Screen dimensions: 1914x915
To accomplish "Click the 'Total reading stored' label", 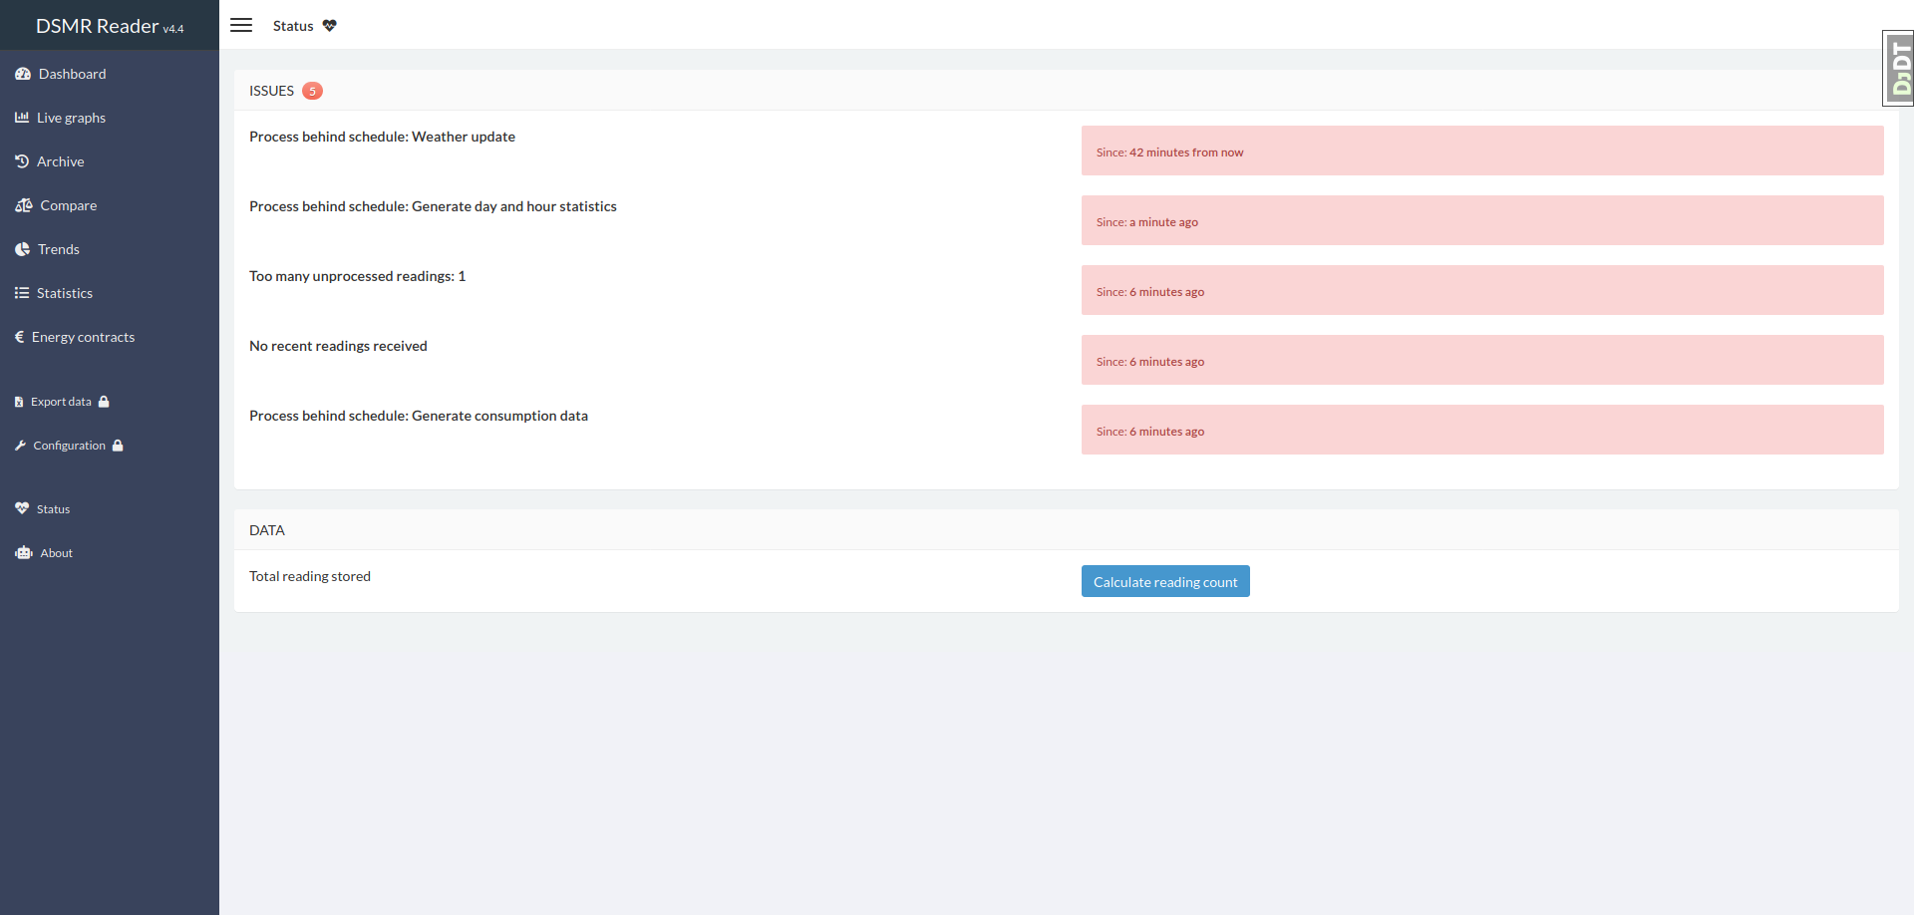I will click(x=310, y=576).
